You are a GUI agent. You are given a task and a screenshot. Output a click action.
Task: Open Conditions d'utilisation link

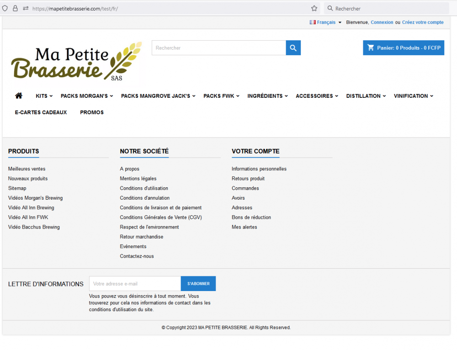(x=144, y=188)
